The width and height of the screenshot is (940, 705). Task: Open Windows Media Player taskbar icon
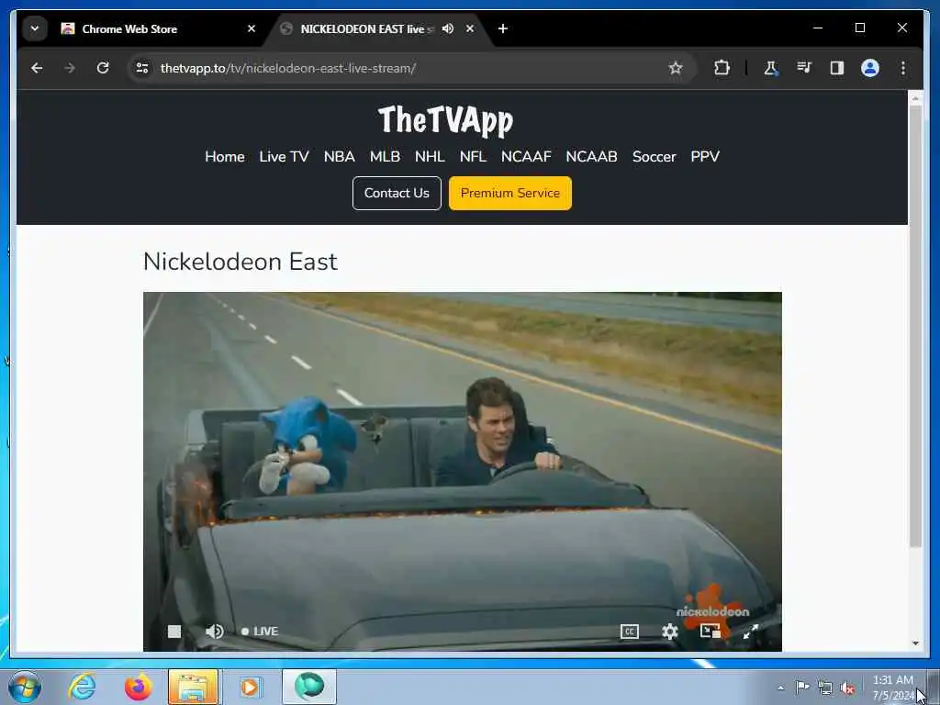point(250,687)
